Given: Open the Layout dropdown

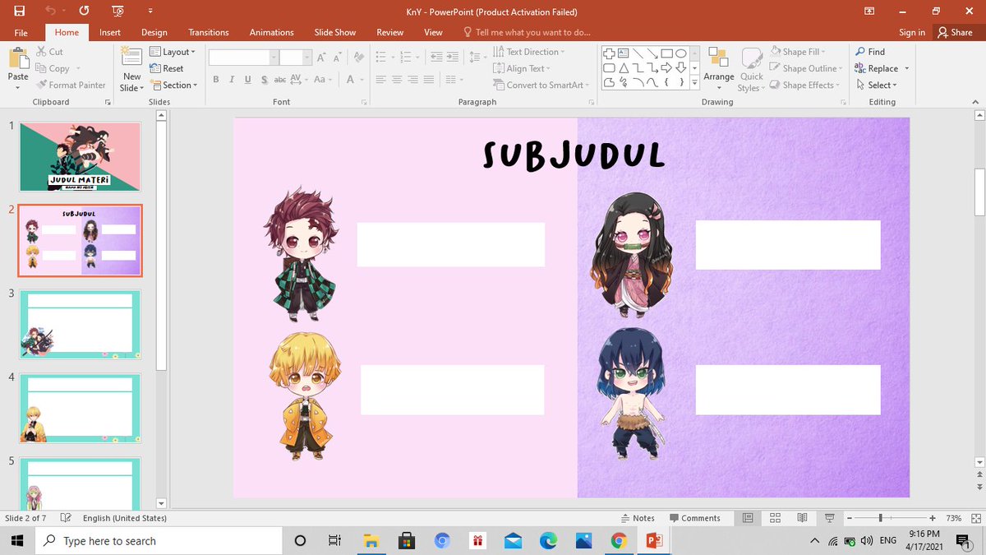Looking at the screenshot, I should (173, 52).
